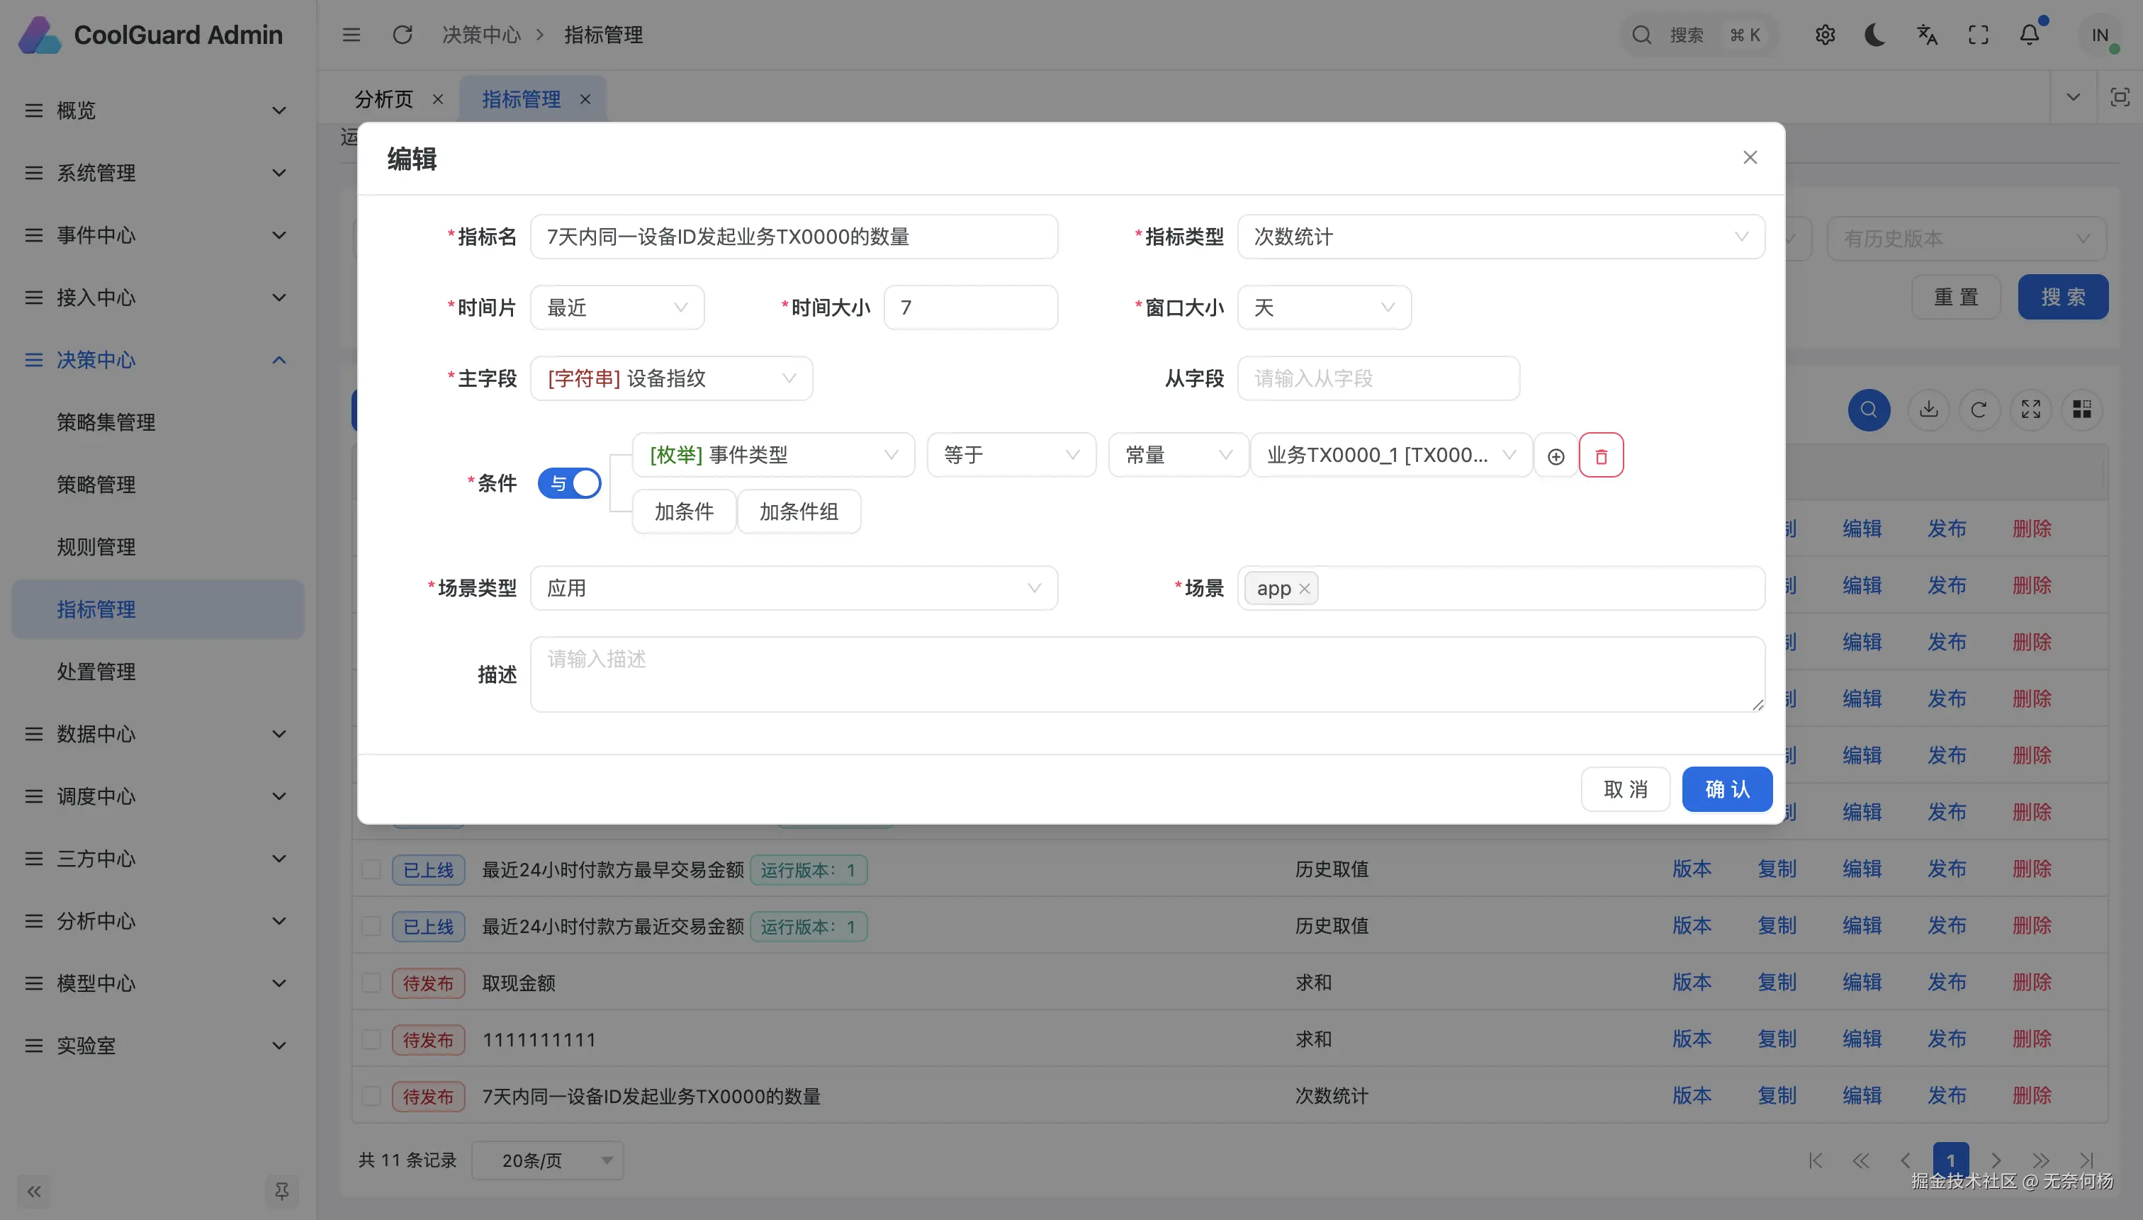Click the add condition plus circle icon
The height and width of the screenshot is (1220, 2143).
(1556, 456)
